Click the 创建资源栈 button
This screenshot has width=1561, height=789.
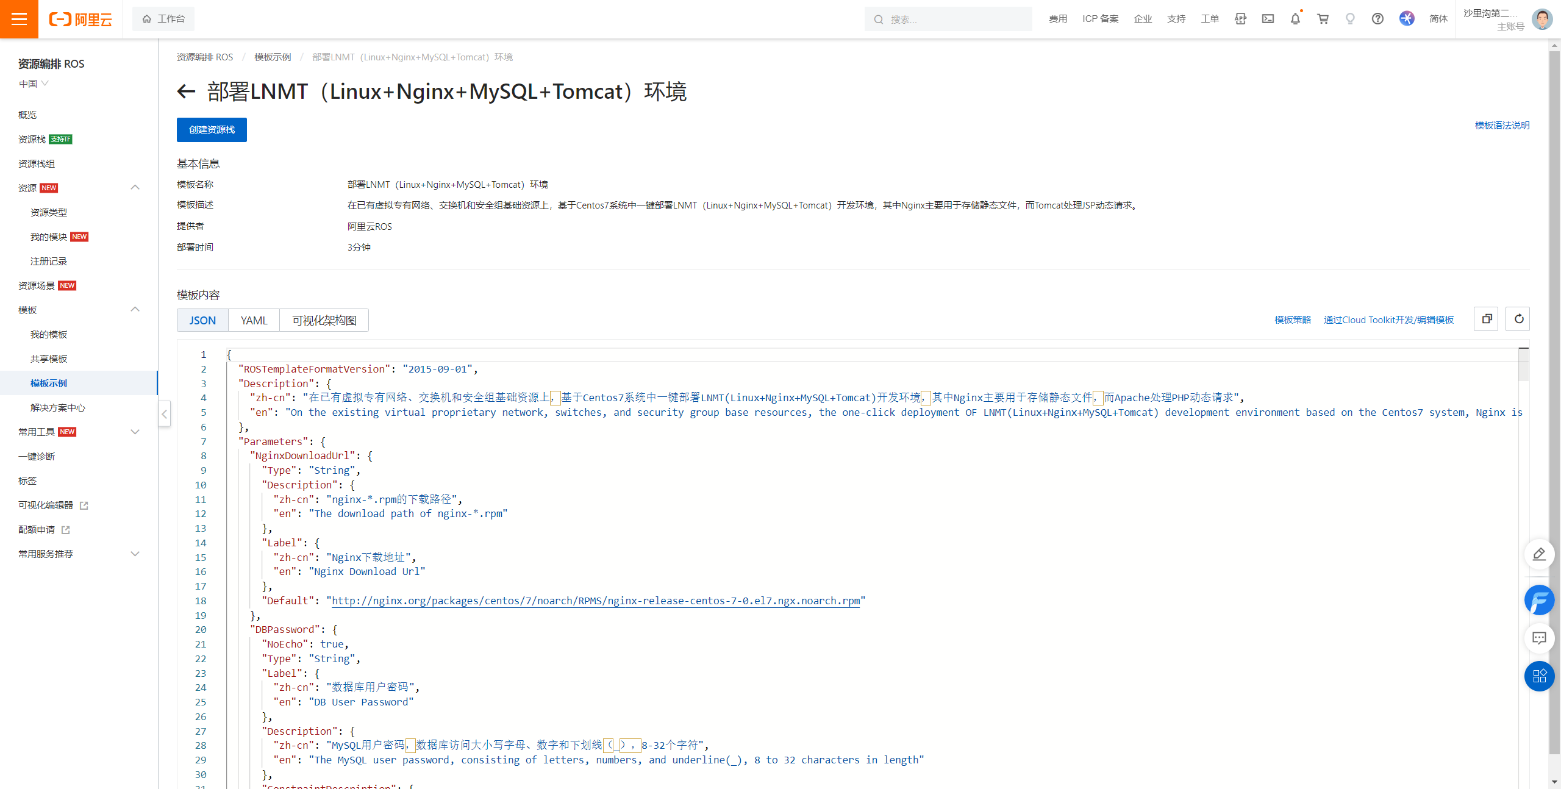pos(212,130)
